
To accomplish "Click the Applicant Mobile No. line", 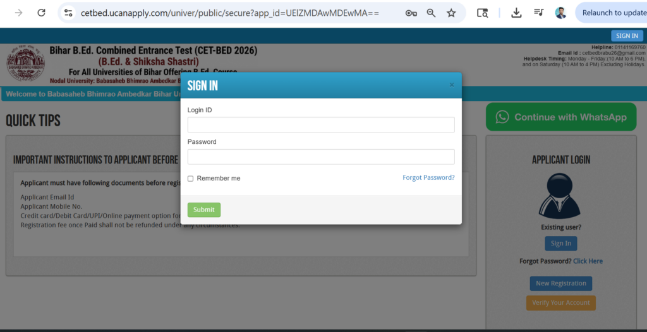I will coord(52,206).
